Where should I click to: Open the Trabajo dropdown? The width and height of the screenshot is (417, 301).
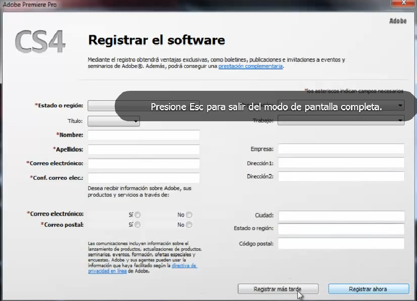point(341,120)
